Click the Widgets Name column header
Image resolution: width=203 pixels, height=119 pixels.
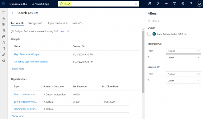(17, 46)
